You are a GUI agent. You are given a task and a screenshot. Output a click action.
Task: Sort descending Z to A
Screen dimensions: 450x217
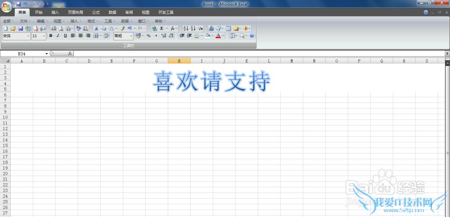pyautogui.click(x=193, y=28)
